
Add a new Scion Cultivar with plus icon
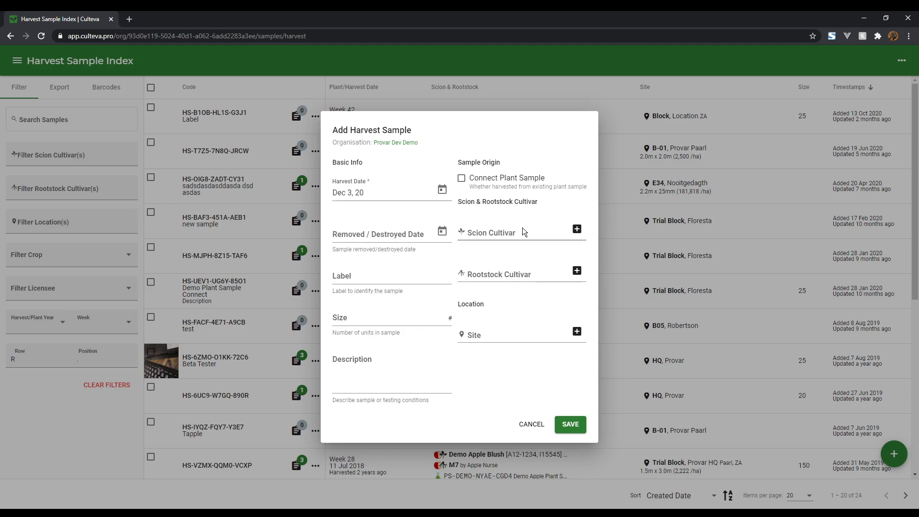pyautogui.click(x=577, y=229)
